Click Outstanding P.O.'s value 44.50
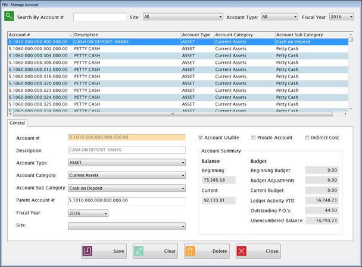Image resolution: width=362 pixels, height=267 pixels. coord(322,210)
